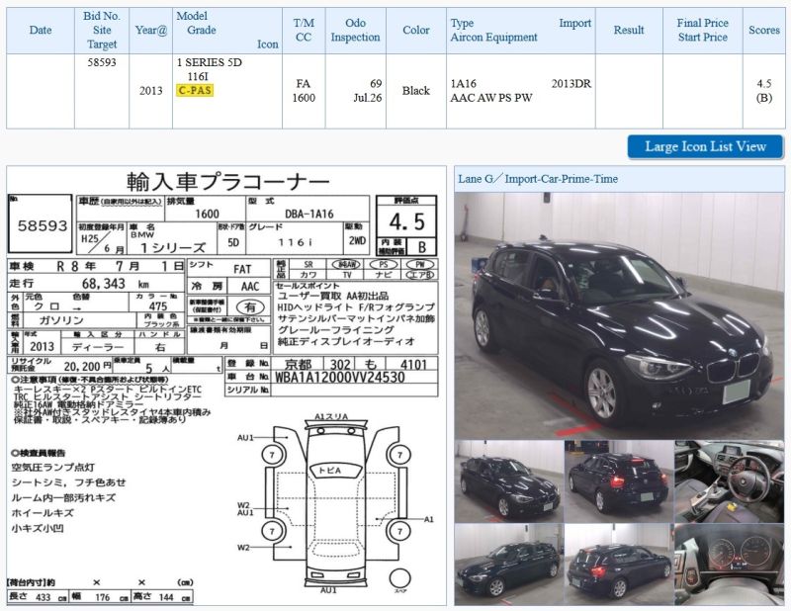
Task: Click the Scores column header
Action: point(763,30)
